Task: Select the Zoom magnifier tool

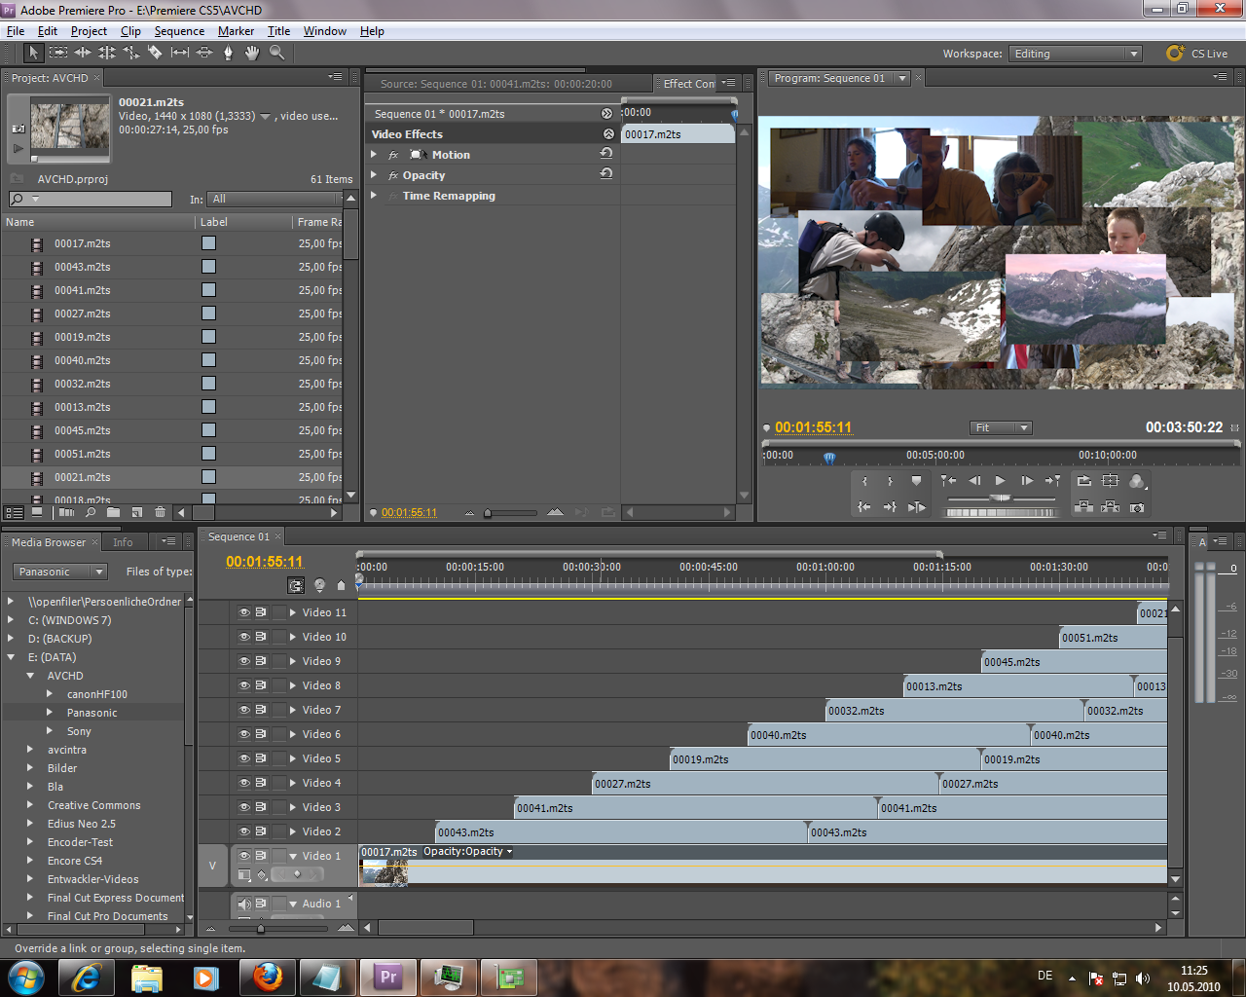Action: tap(277, 53)
